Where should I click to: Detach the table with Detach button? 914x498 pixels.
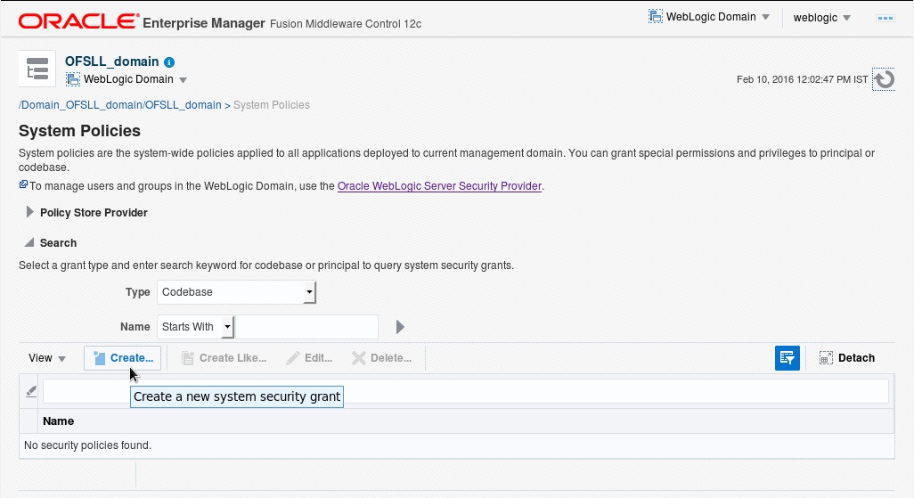(847, 358)
